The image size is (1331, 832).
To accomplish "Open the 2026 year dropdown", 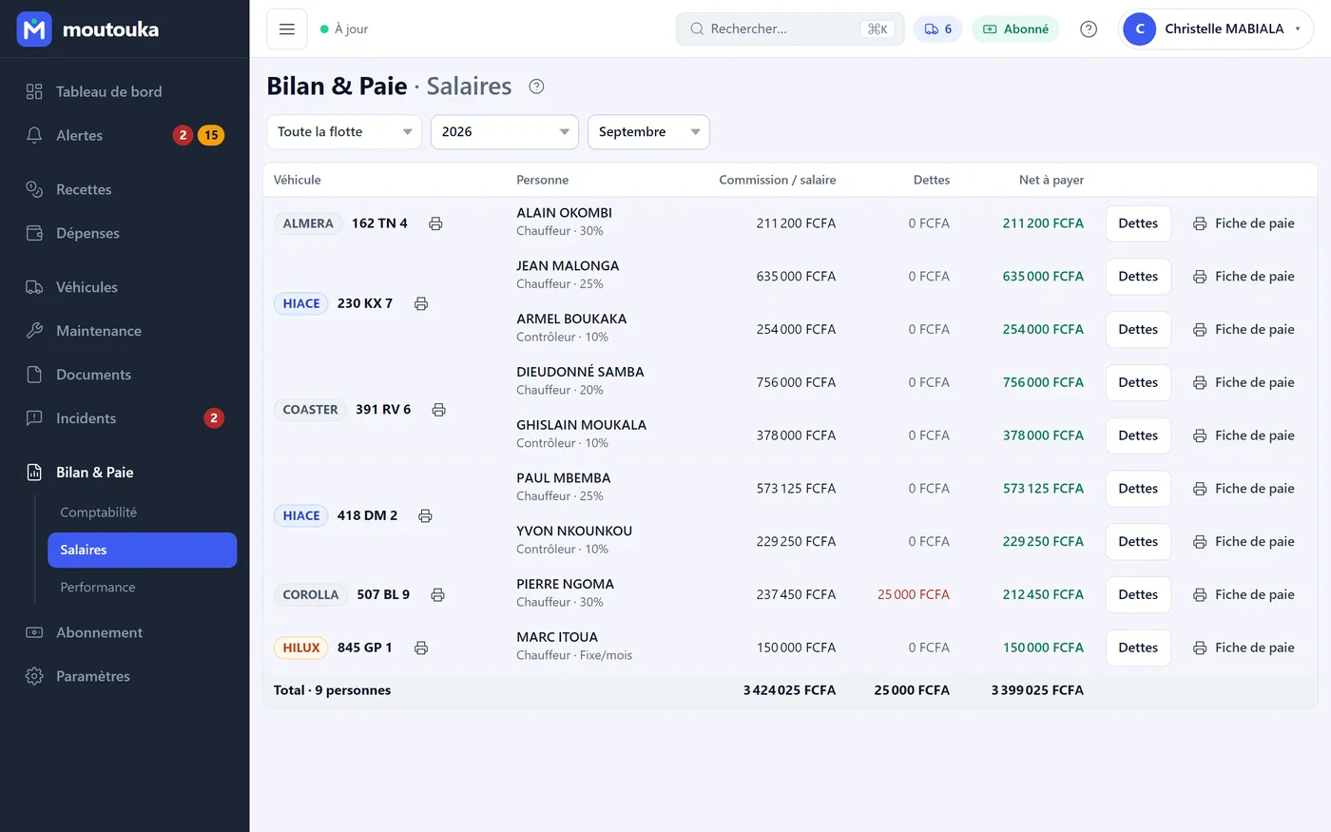I will 505,132.
